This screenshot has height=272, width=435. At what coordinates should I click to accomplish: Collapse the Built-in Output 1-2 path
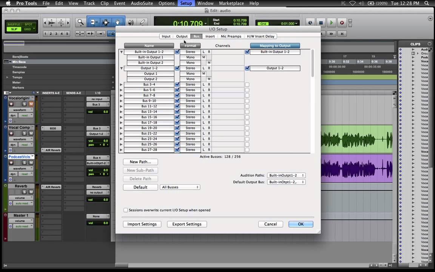[121, 52]
